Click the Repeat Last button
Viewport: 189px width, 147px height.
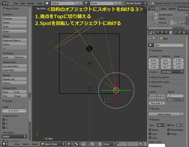[x=14, y=79]
